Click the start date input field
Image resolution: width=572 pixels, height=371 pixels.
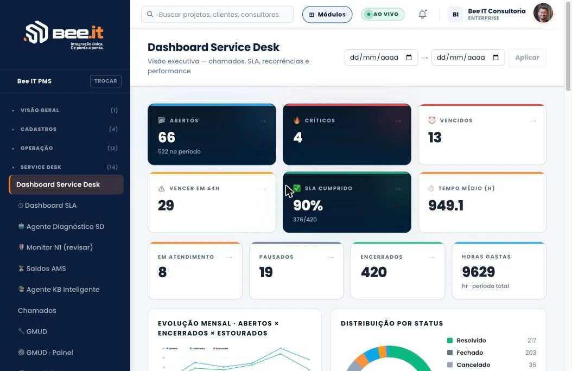381,57
